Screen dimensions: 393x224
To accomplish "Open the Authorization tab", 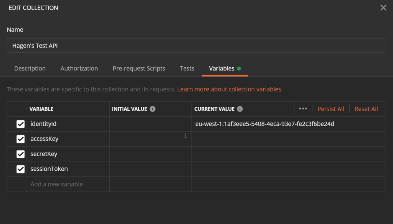I will pos(79,69).
